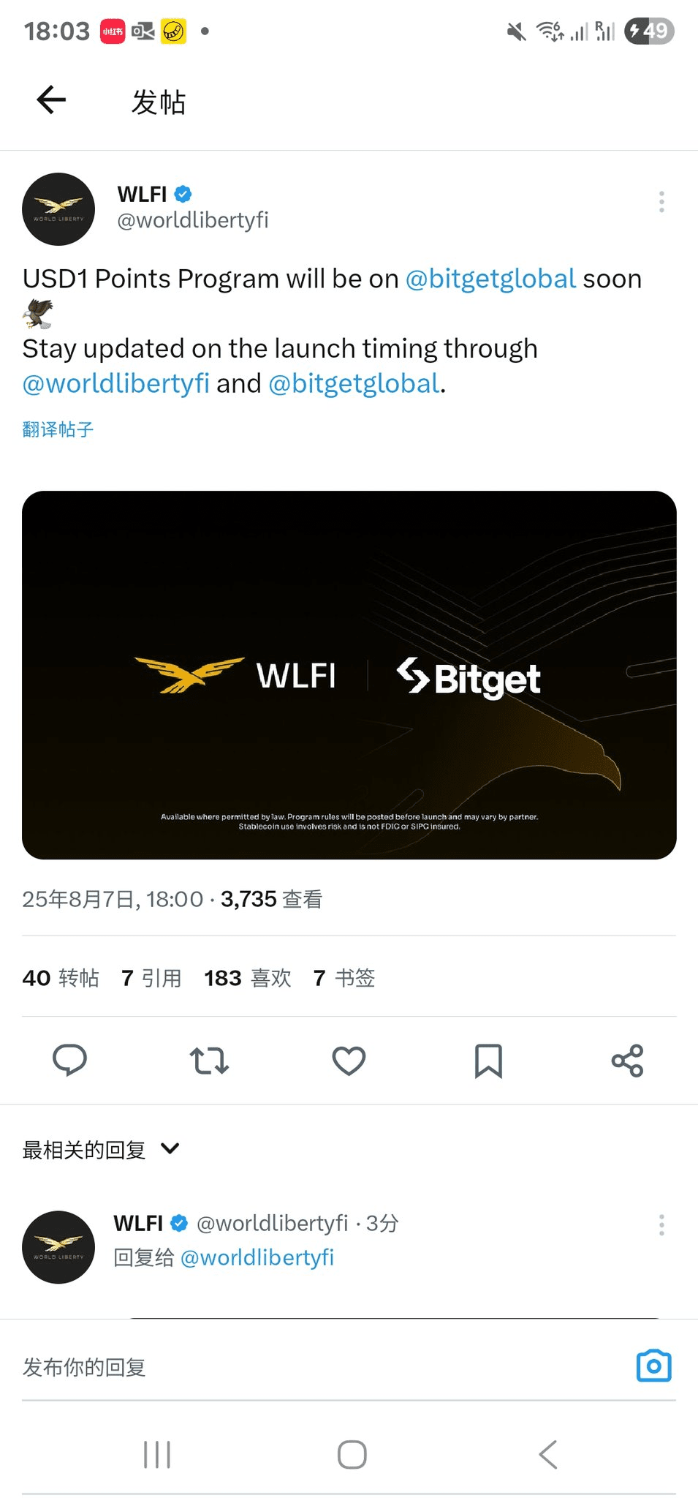Open @bitgetglobal mention in first line
Image resolution: width=698 pixels, height=1498 pixels.
(490, 279)
